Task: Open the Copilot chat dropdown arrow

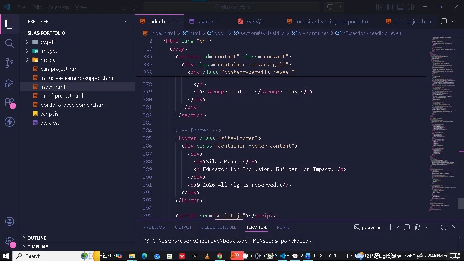Action: tap(339, 7)
